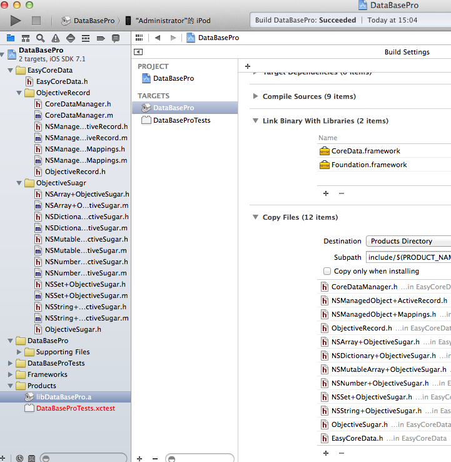Expand Compile Sources phase

coord(256,96)
